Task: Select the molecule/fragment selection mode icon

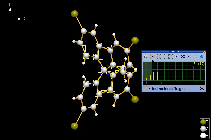Action: pyautogui.click(x=152, y=56)
